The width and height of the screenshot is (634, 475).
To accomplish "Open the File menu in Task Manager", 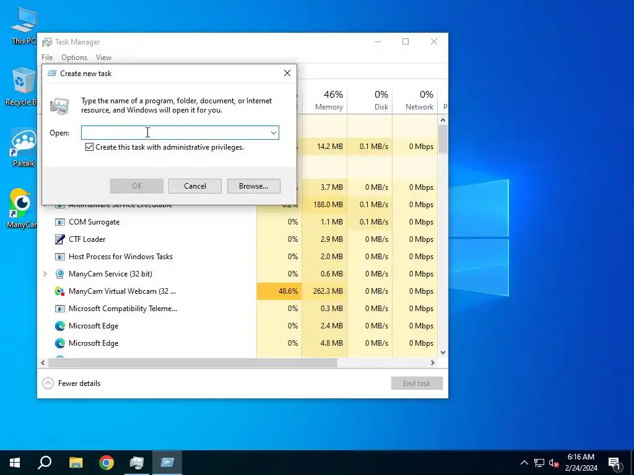I will (47, 58).
